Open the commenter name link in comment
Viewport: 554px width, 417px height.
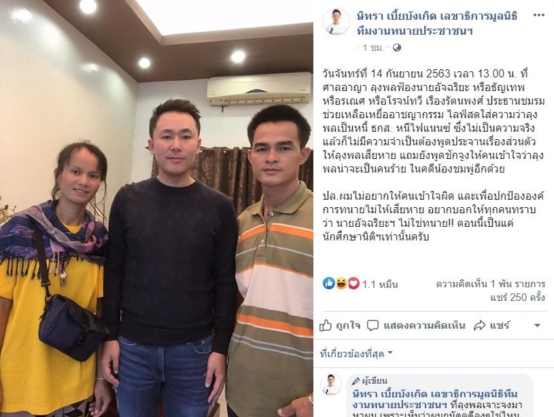(x=435, y=399)
